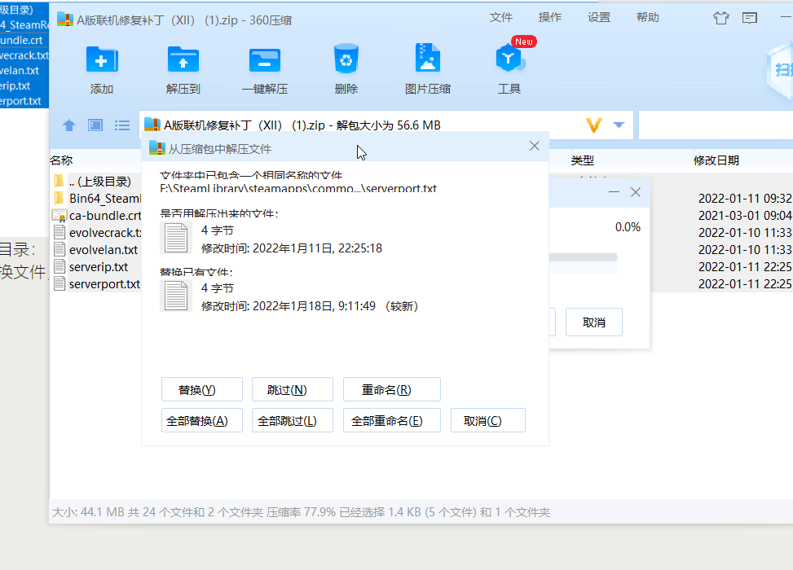Sort by the 名称 (Name) column header
This screenshot has width=793, height=570.
tap(61, 160)
